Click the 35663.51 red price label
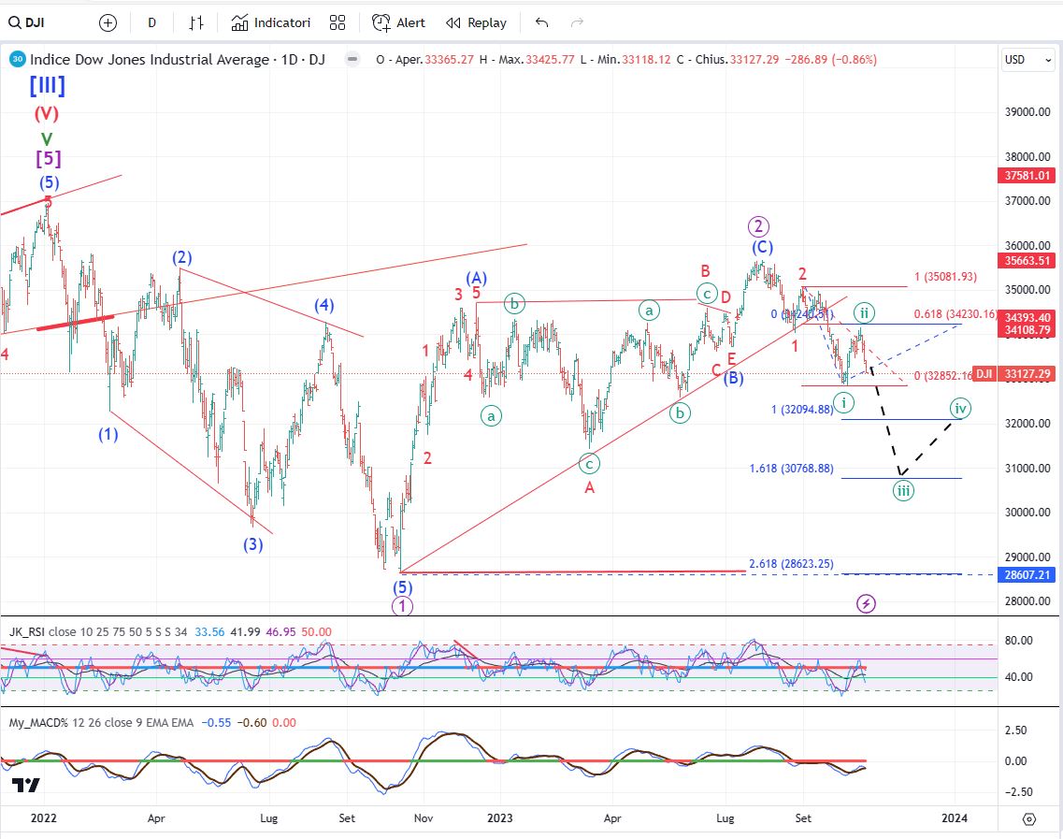 click(1027, 260)
